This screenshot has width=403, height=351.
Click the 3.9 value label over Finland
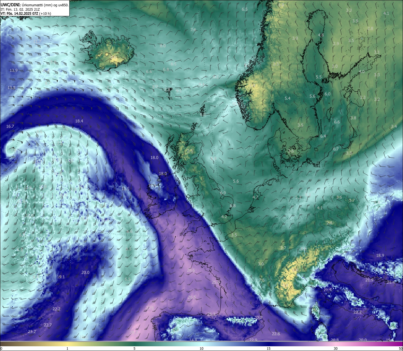tap(355, 21)
